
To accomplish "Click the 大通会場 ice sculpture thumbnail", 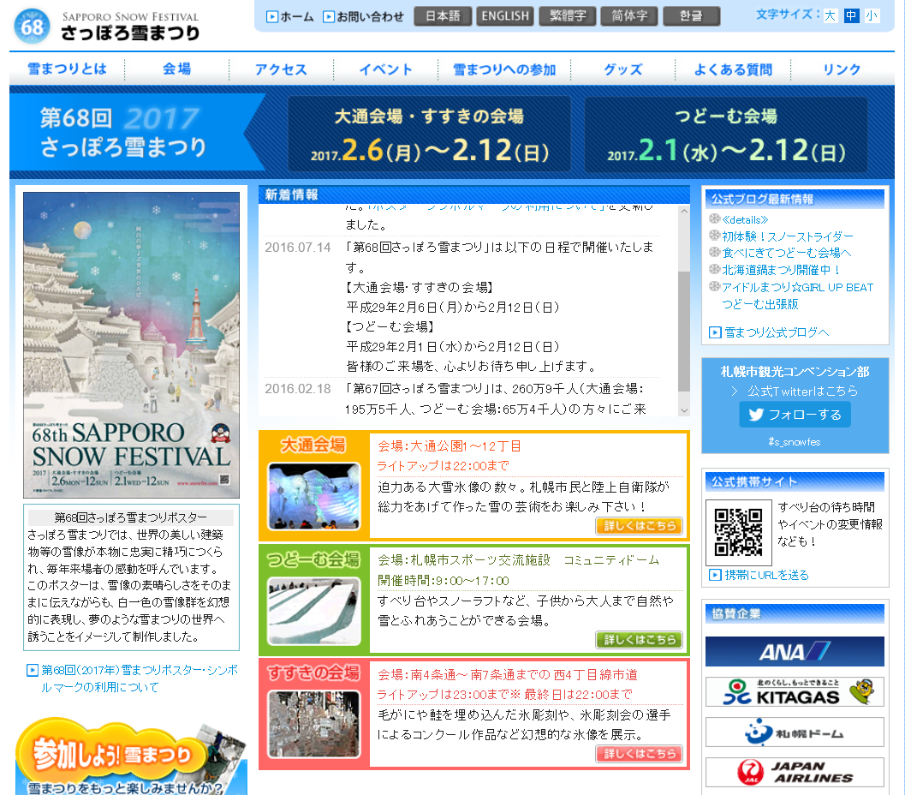I will click(x=314, y=496).
